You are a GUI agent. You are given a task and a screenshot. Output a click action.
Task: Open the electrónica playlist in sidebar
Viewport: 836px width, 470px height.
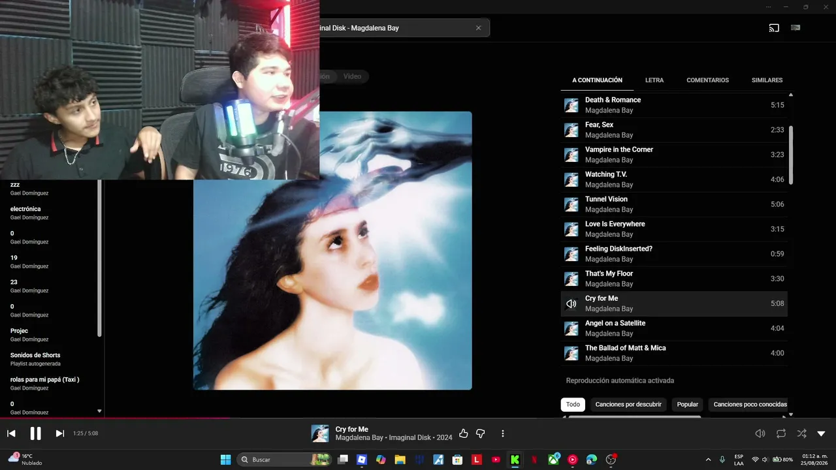point(25,209)
